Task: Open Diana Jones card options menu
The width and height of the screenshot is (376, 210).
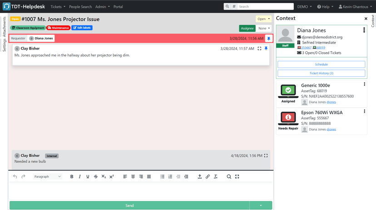Action: (364, 29)
